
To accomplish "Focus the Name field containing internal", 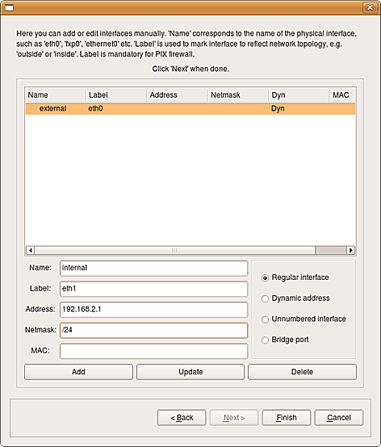I will pyautogui.click(x=153, y=268).
